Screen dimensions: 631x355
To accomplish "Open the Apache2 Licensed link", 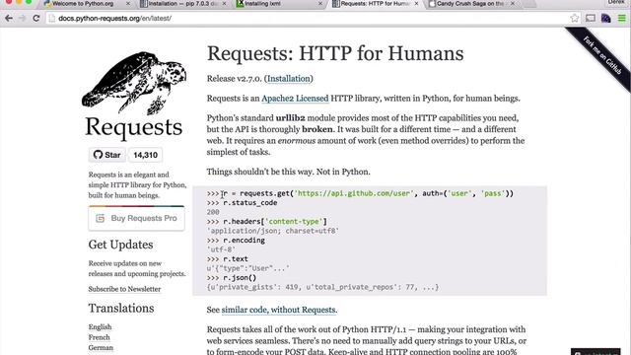I will [x=295, y=99].
